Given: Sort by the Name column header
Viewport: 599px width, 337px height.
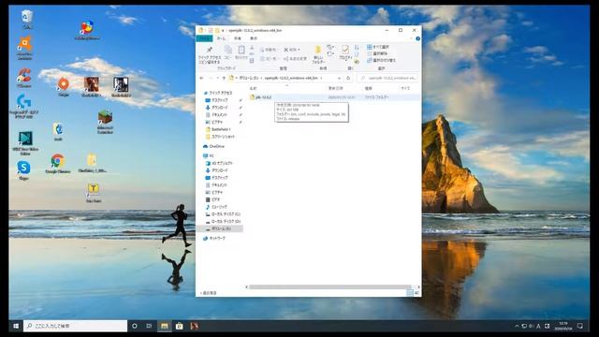Looking at the screenshot, I should 253,88.
